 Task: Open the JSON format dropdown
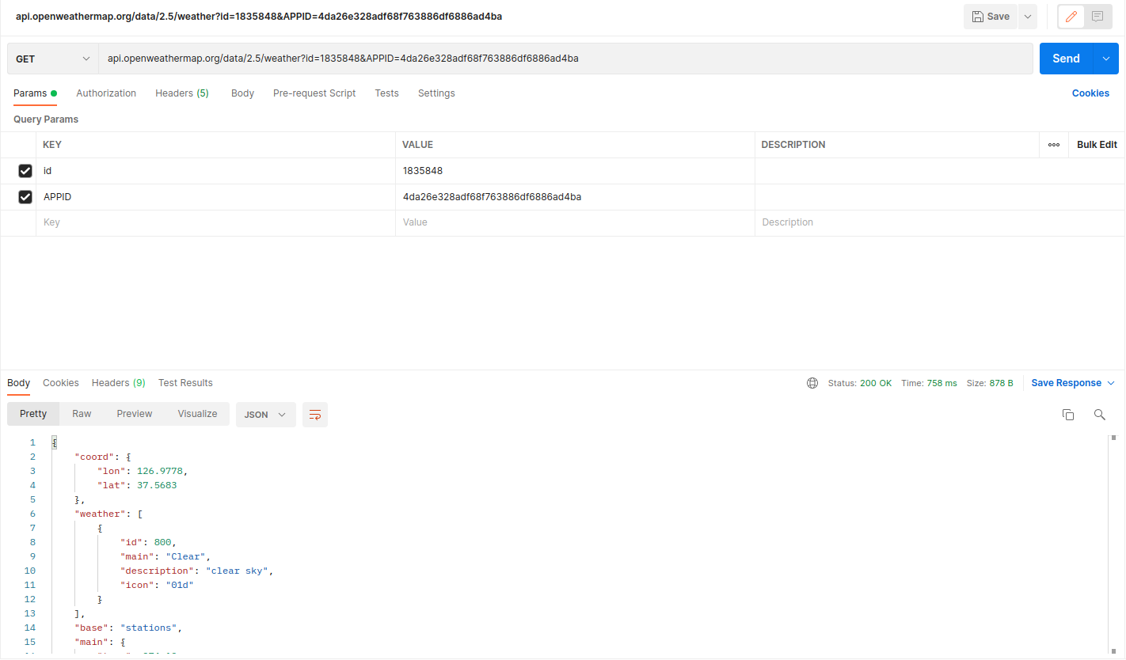point(265,415)
